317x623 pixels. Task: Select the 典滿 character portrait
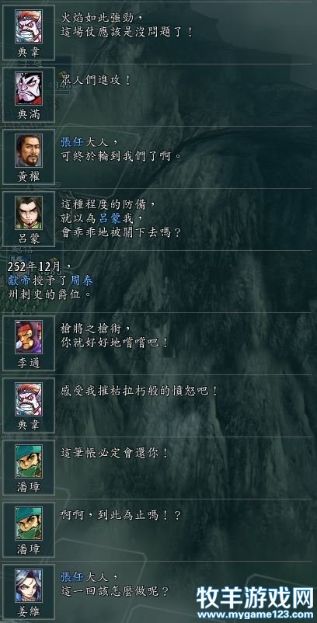(29, 89)
